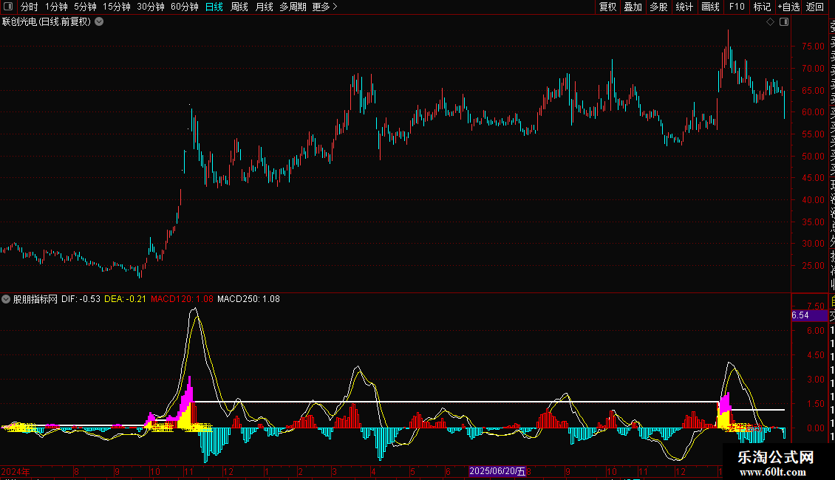Toggle the left sidebar panel icon
This screenshot has width=835, height=480.
coord(9,7)
